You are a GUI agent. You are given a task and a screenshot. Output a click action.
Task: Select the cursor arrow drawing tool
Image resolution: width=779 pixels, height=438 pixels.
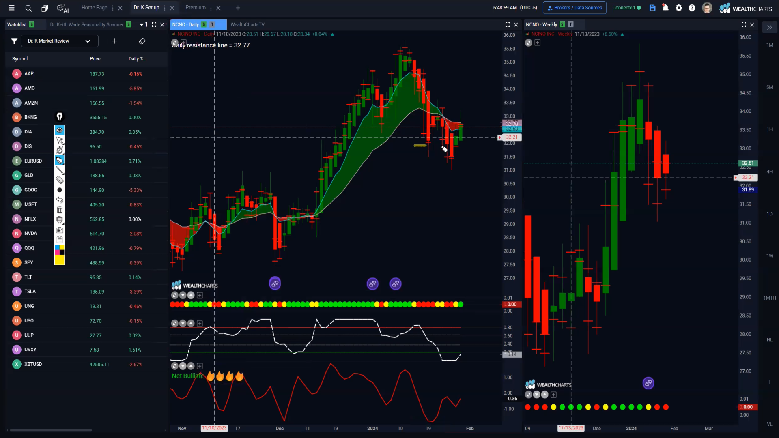tap(60, 140)
